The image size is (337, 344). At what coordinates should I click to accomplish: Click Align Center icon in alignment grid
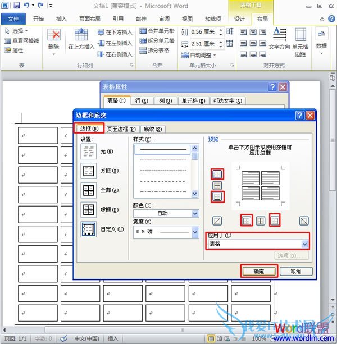253,43
